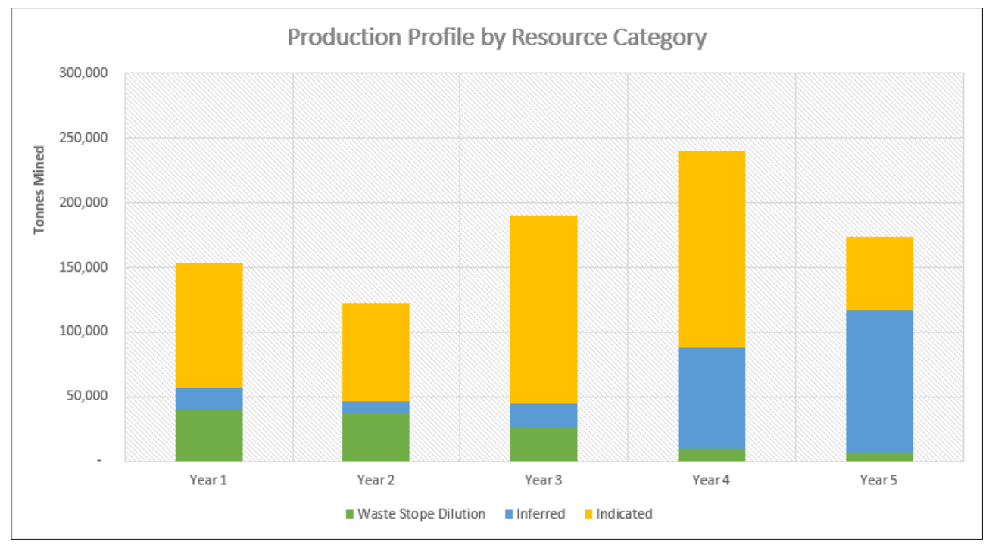Image resolution: width=989 pixels, height=545 pixels.
Task: Select the green waste segment of Year 1 bar
Action: pos(209,436)
